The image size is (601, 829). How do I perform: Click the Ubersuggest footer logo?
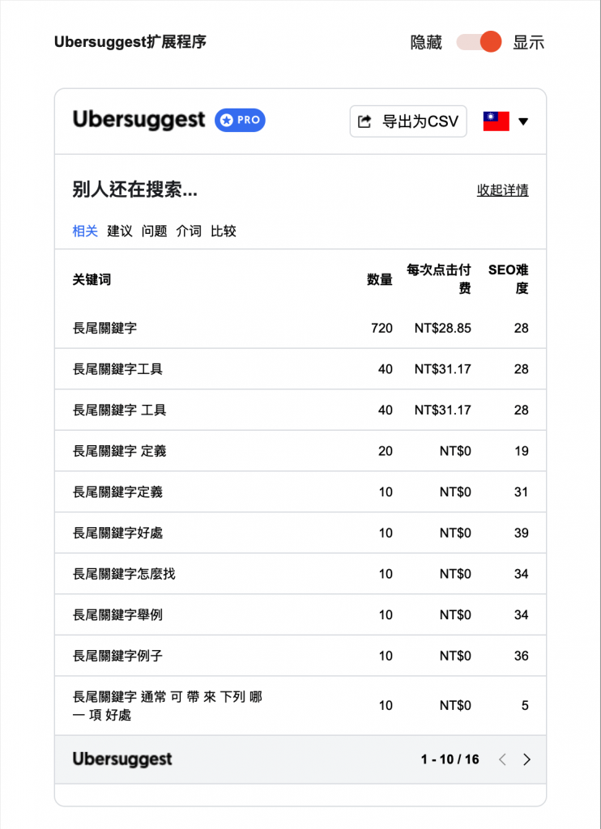[x=122, y=759]
